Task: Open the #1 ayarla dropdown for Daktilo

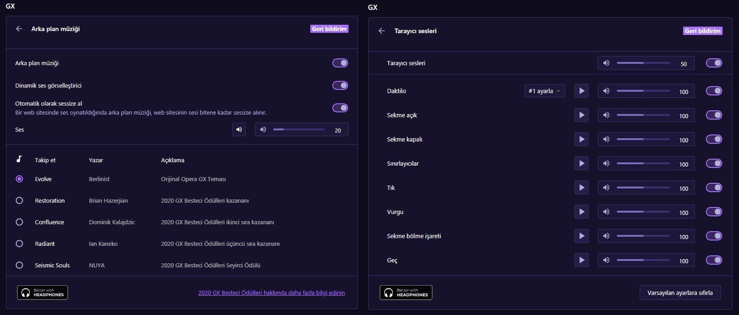Action: [x=544, y=91]
